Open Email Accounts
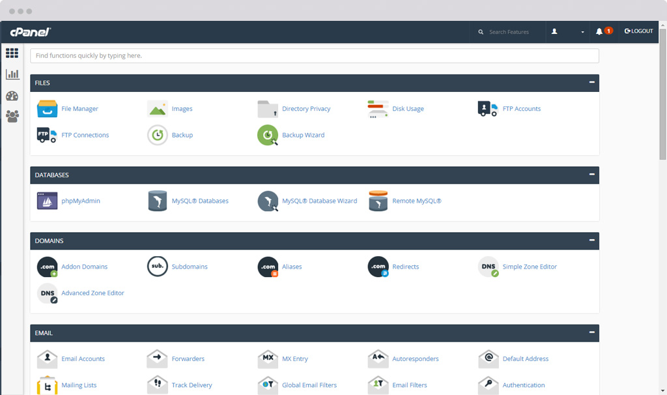The height and width of the screenshot is (395, 667). [83, 358]
